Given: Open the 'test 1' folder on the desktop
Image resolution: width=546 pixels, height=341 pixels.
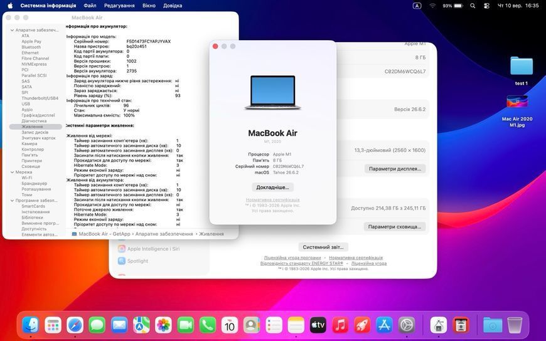Looking at the screenshot, I should pyautogui.click(x=522, y=66).
